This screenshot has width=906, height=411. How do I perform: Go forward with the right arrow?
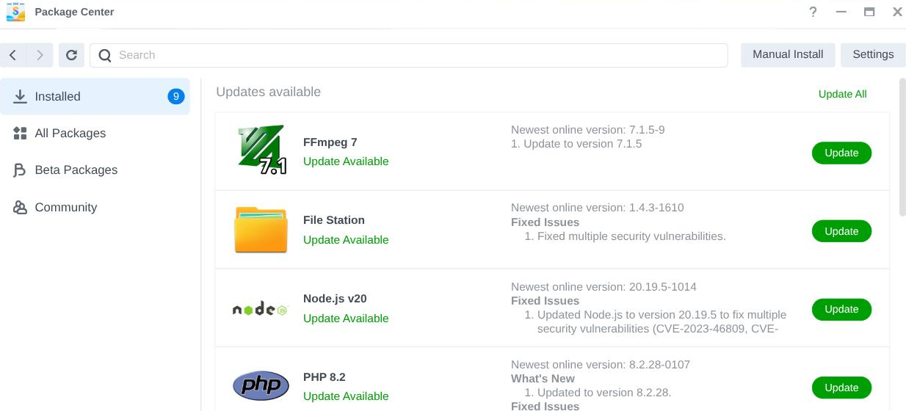40,55
